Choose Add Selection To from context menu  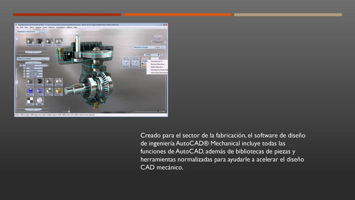coord(157,61)
